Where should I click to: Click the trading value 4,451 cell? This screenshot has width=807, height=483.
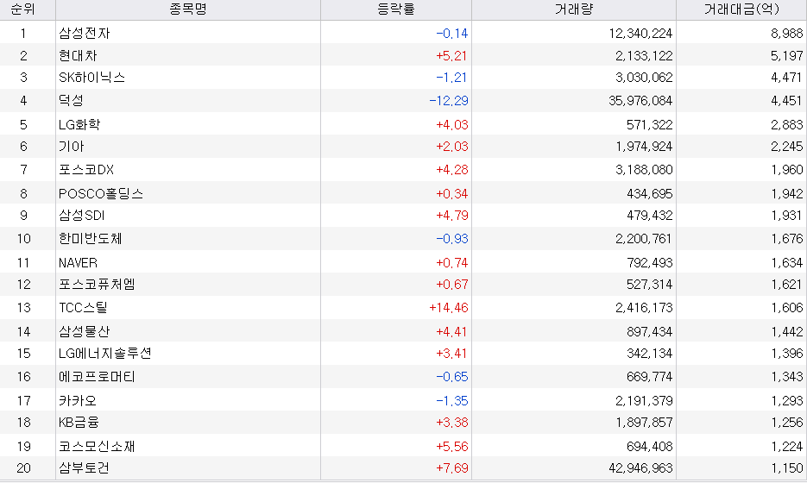787,101
